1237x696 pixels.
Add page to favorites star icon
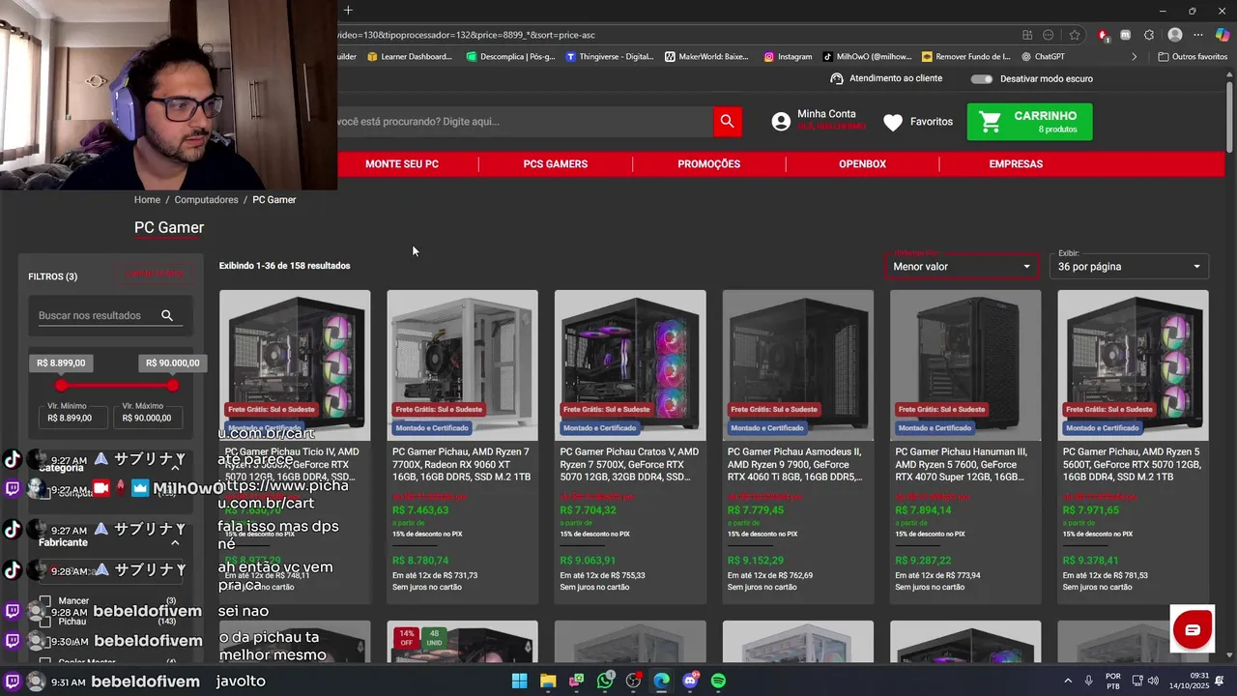1074,35
